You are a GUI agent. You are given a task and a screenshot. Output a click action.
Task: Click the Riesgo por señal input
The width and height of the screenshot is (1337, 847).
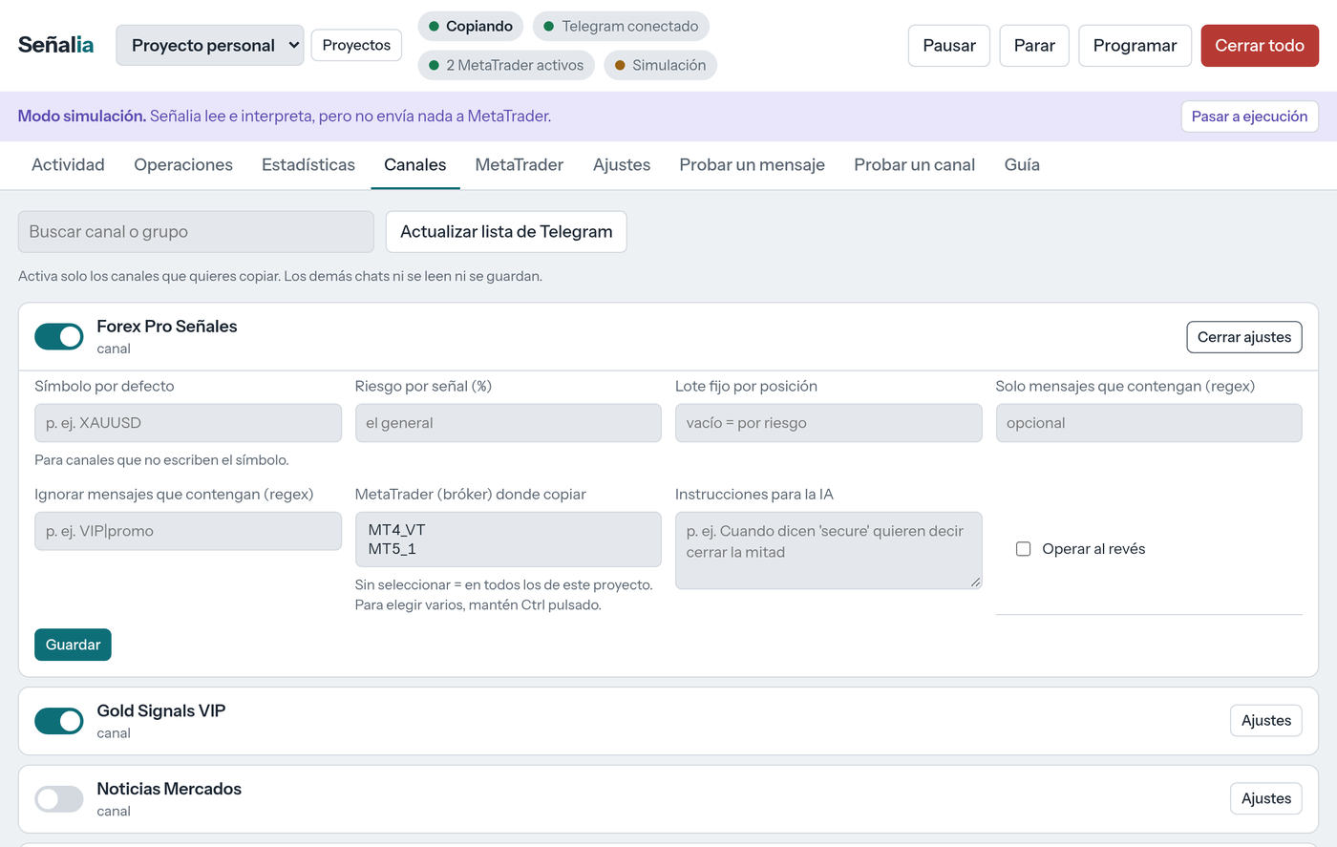click(x=508, y=423)
